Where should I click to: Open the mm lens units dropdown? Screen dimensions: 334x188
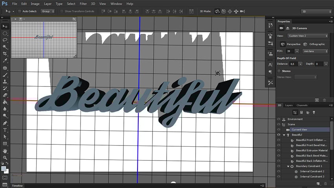(x=315, y=51)
